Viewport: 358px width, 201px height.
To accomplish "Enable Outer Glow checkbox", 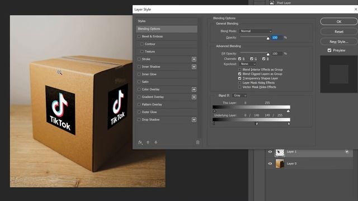I will pyautogui.click(x=139, y=112).
